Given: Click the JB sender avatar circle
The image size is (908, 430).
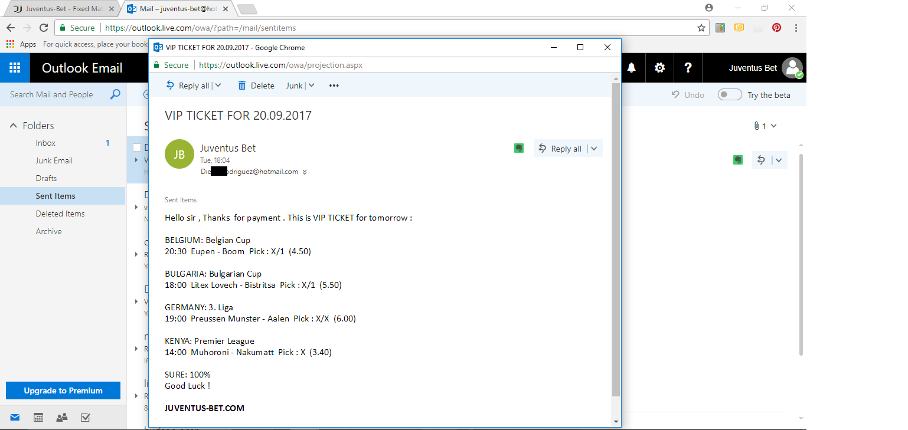Looking at the screenshot, I should pos(179,154).
